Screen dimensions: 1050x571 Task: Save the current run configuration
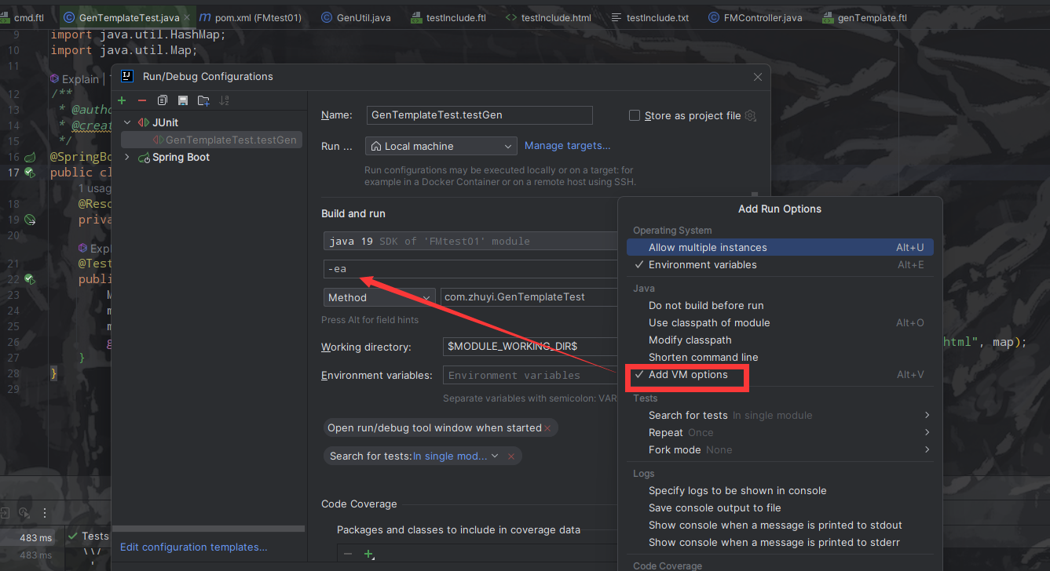tap(183, 100)
